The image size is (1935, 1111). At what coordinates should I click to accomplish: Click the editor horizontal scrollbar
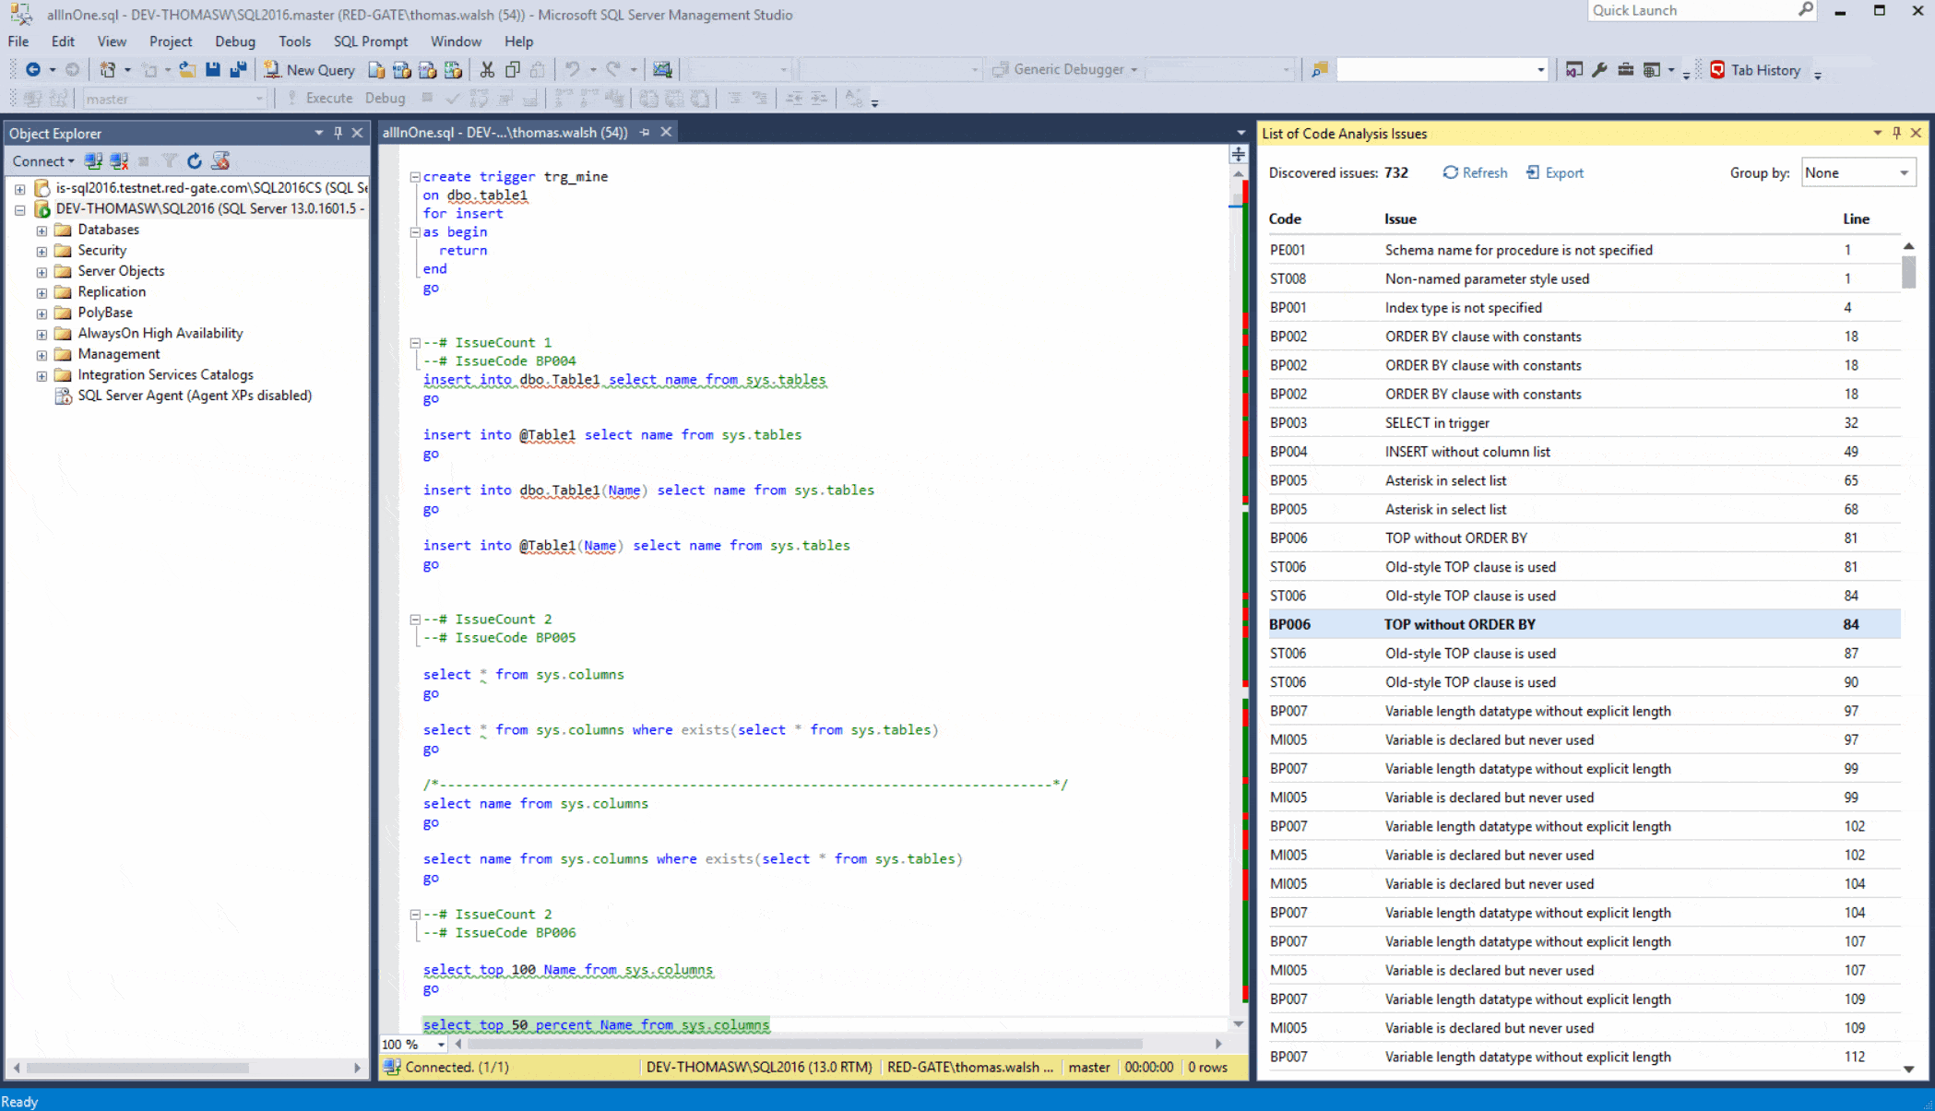805,1044
